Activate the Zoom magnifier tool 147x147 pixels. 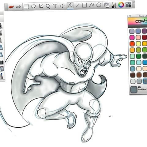[x=48, y=6]
